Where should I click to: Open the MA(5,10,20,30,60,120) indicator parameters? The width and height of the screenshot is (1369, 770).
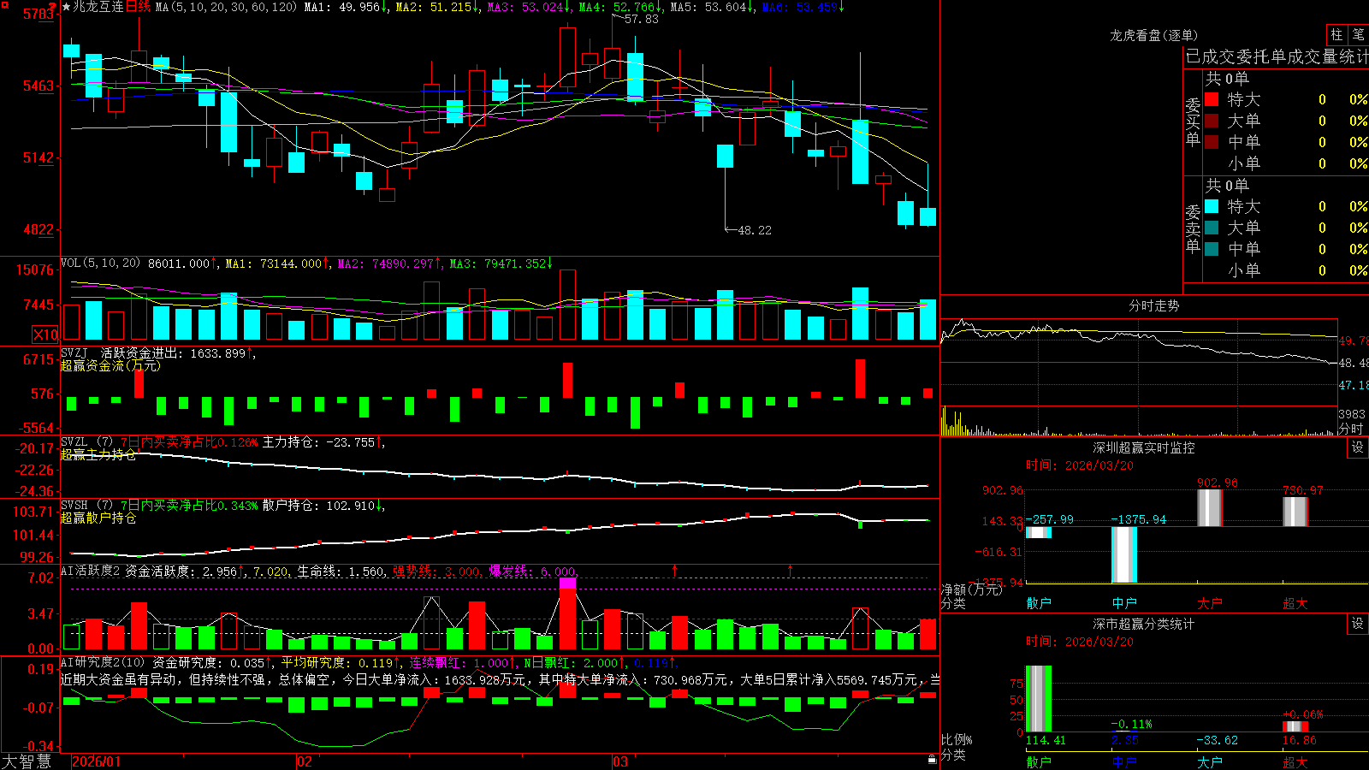tap(226, 7)
